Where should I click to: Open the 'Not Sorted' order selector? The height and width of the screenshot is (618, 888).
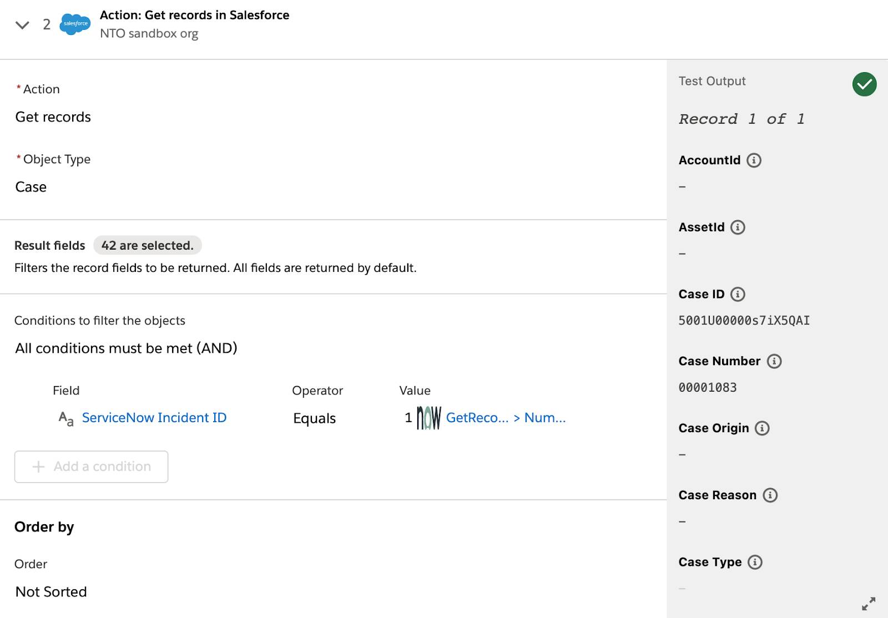[51, 592]
